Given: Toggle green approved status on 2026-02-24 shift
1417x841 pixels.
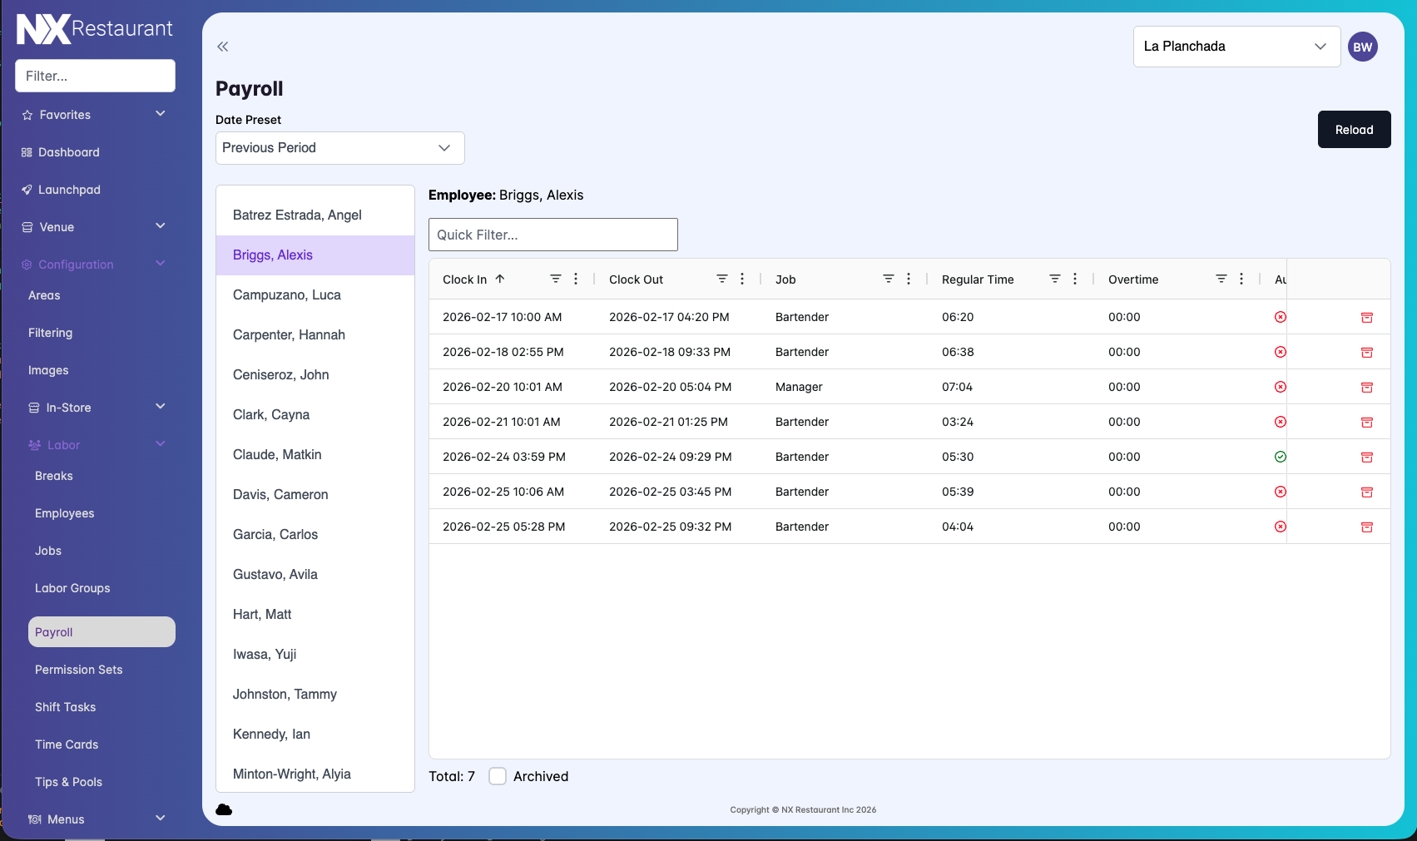Looking at the screenshot, I should click(1281, 457).
